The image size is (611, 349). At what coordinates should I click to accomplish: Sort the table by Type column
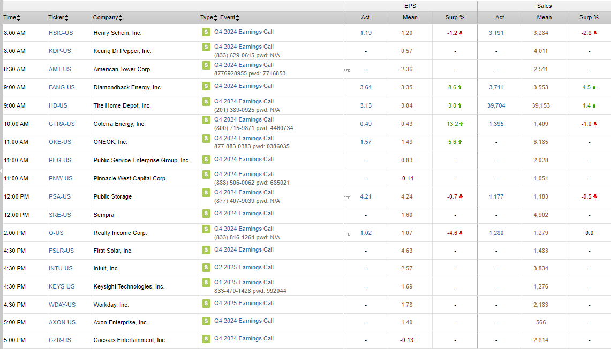tap(209, 18)
